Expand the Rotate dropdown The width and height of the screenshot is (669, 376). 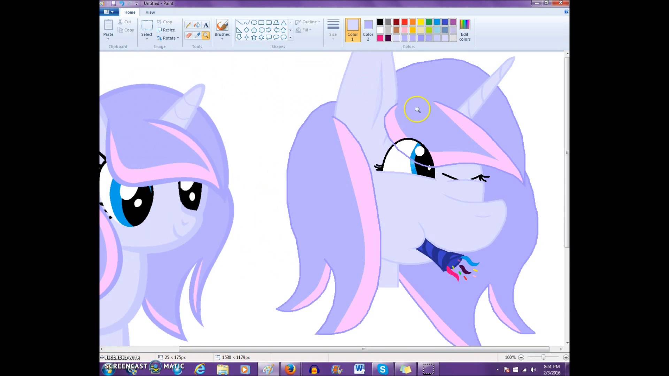169,38
